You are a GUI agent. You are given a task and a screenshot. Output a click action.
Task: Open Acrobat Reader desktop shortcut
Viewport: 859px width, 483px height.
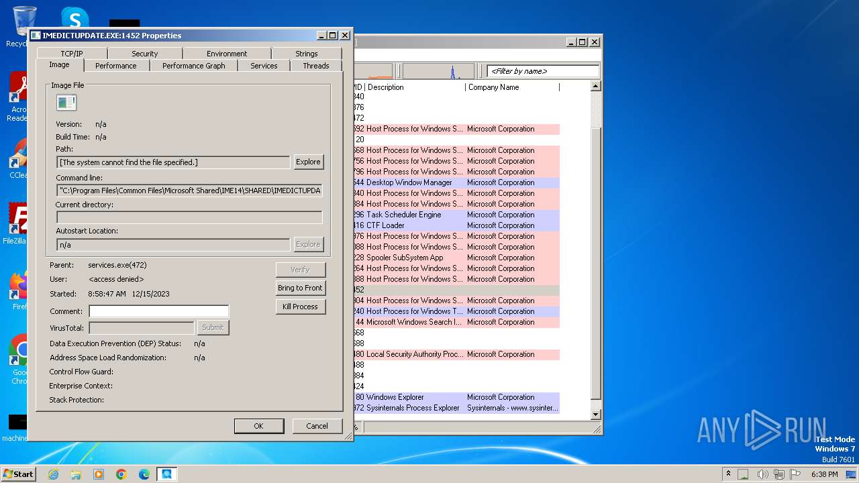coord(17,97)
